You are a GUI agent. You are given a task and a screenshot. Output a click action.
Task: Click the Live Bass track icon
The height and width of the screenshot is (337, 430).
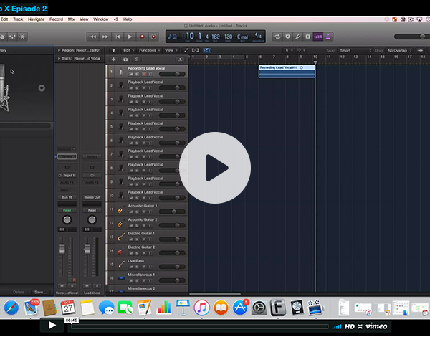coord(120,264)
